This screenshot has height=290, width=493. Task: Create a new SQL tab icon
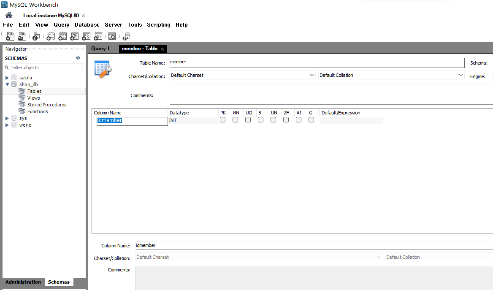click(10, 36)
